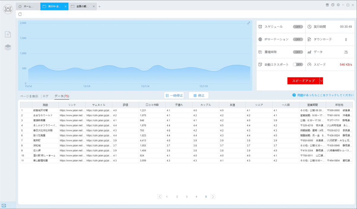Toggle the スケジュール OFF switch
Screen dimensions: 357x209
point(298,27)
